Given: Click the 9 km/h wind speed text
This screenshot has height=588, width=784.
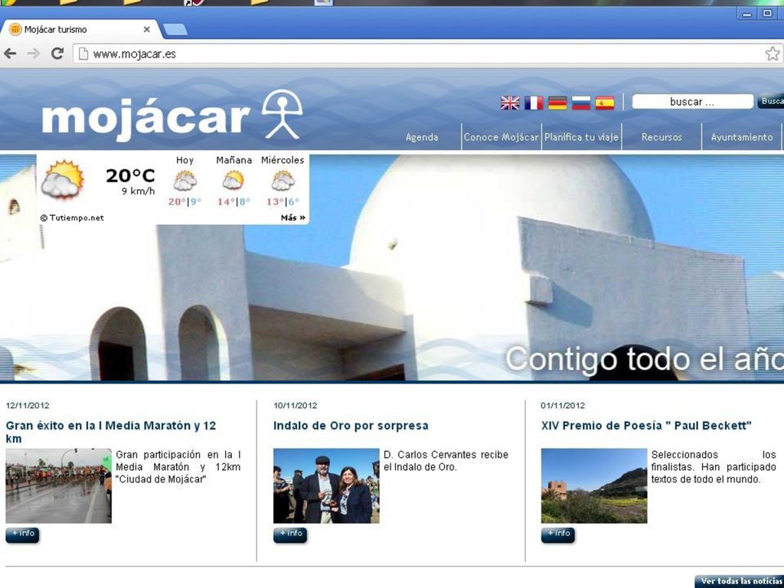Looking at the screenshot, I should pyautogui.click(x=139, y=191).
